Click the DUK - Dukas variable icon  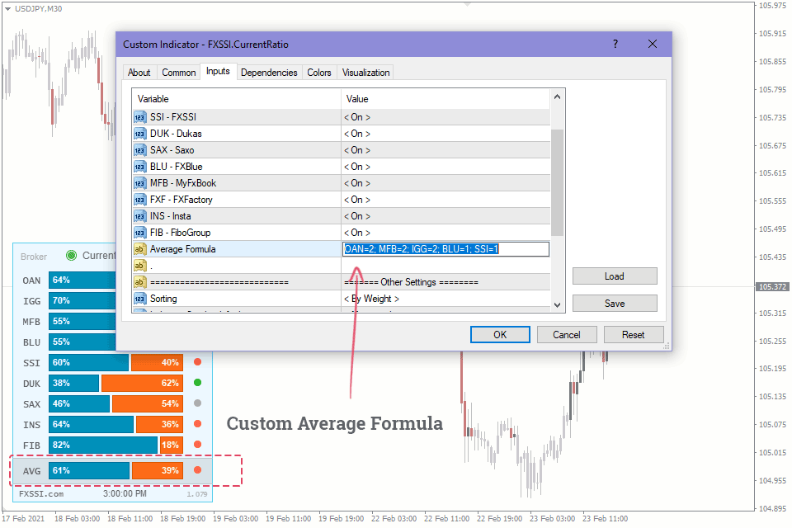coord(140,134)
